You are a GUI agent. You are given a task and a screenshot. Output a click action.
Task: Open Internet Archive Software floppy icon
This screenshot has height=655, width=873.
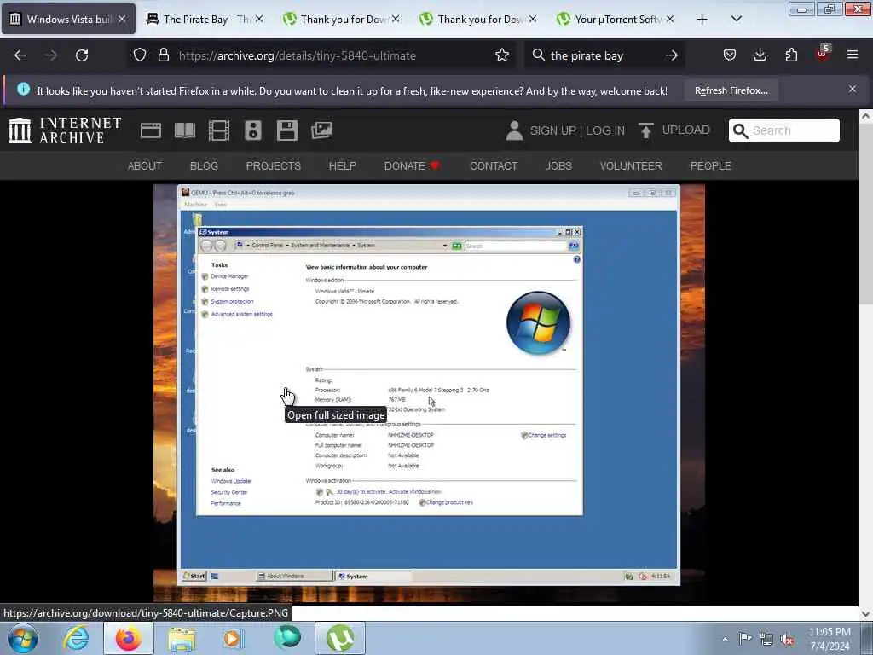click(x=287, y=130)
